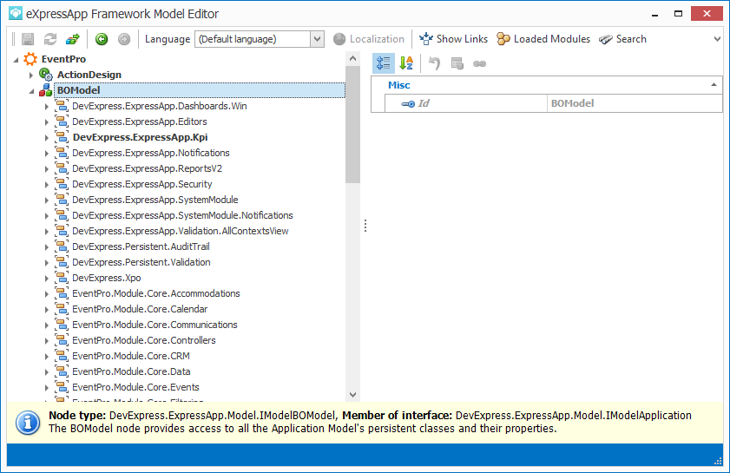Viewport: 730px width, 473px height.
Task: Select DevExpress.Xpo tree item
Action: tap(106, 278)
